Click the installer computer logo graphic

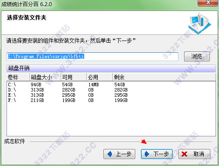click(x=199, y=23)
